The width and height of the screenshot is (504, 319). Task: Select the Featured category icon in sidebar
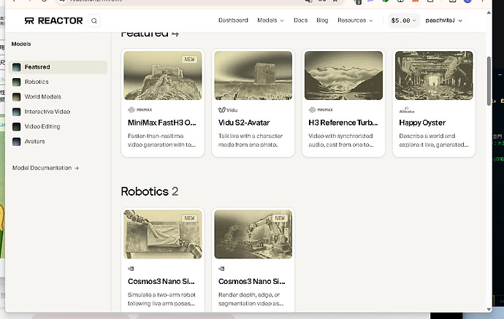pos(16,67)
